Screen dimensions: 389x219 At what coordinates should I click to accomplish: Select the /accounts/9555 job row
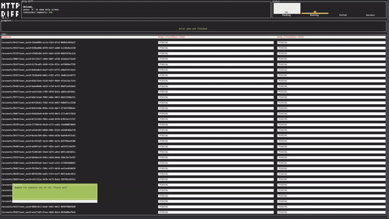pos(193,157)
